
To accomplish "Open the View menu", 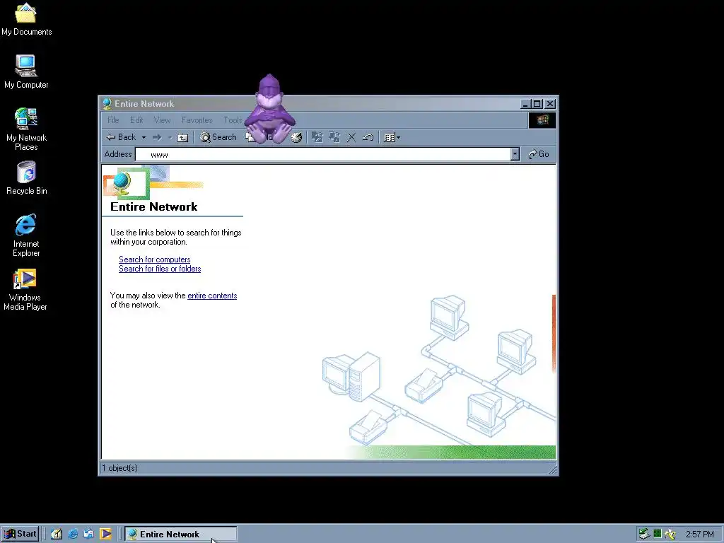I will pos(162,120).
